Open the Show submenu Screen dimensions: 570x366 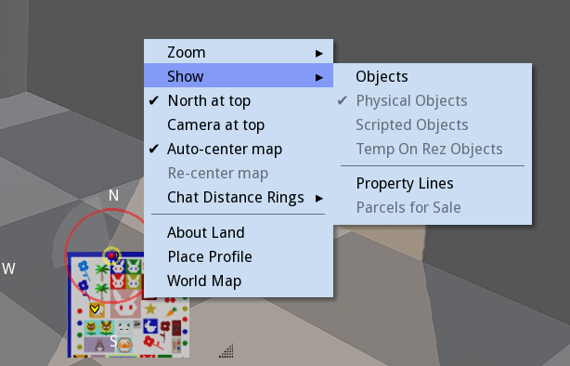(x=239, y=76)
